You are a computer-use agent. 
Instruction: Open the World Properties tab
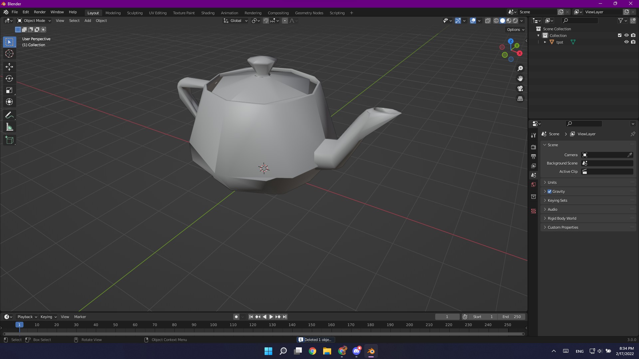533,184
